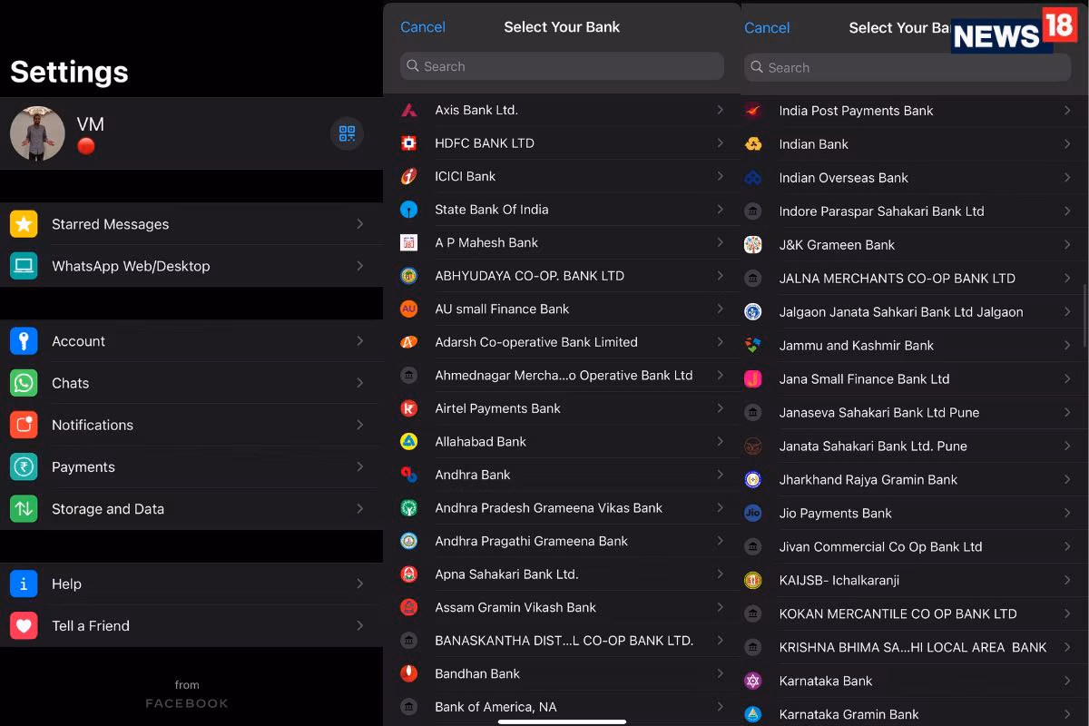Viewport: 1089px width, 726px height.
Task: Open the Chats settings label
Action: point(70,383)
